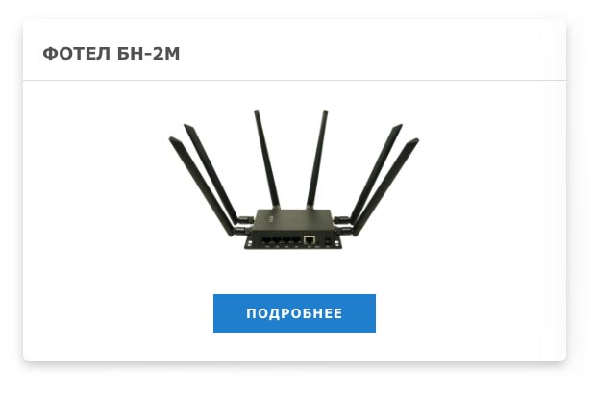Click the ПОДРОБНЕЕ button
Screen dimensions: 595x397
click(x=294, y=313)
